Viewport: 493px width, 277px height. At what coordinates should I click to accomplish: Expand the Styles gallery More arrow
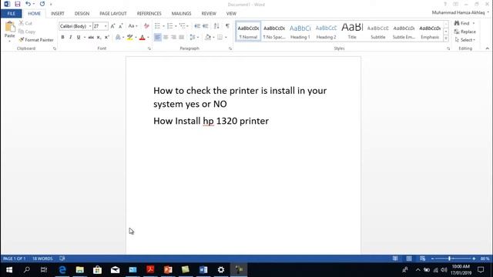click(x=446, y=38)
